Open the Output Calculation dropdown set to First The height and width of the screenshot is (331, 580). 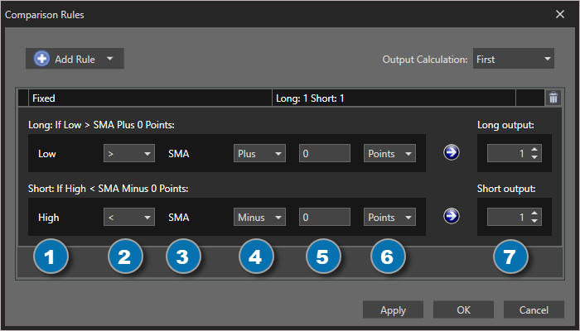(514, 59)
